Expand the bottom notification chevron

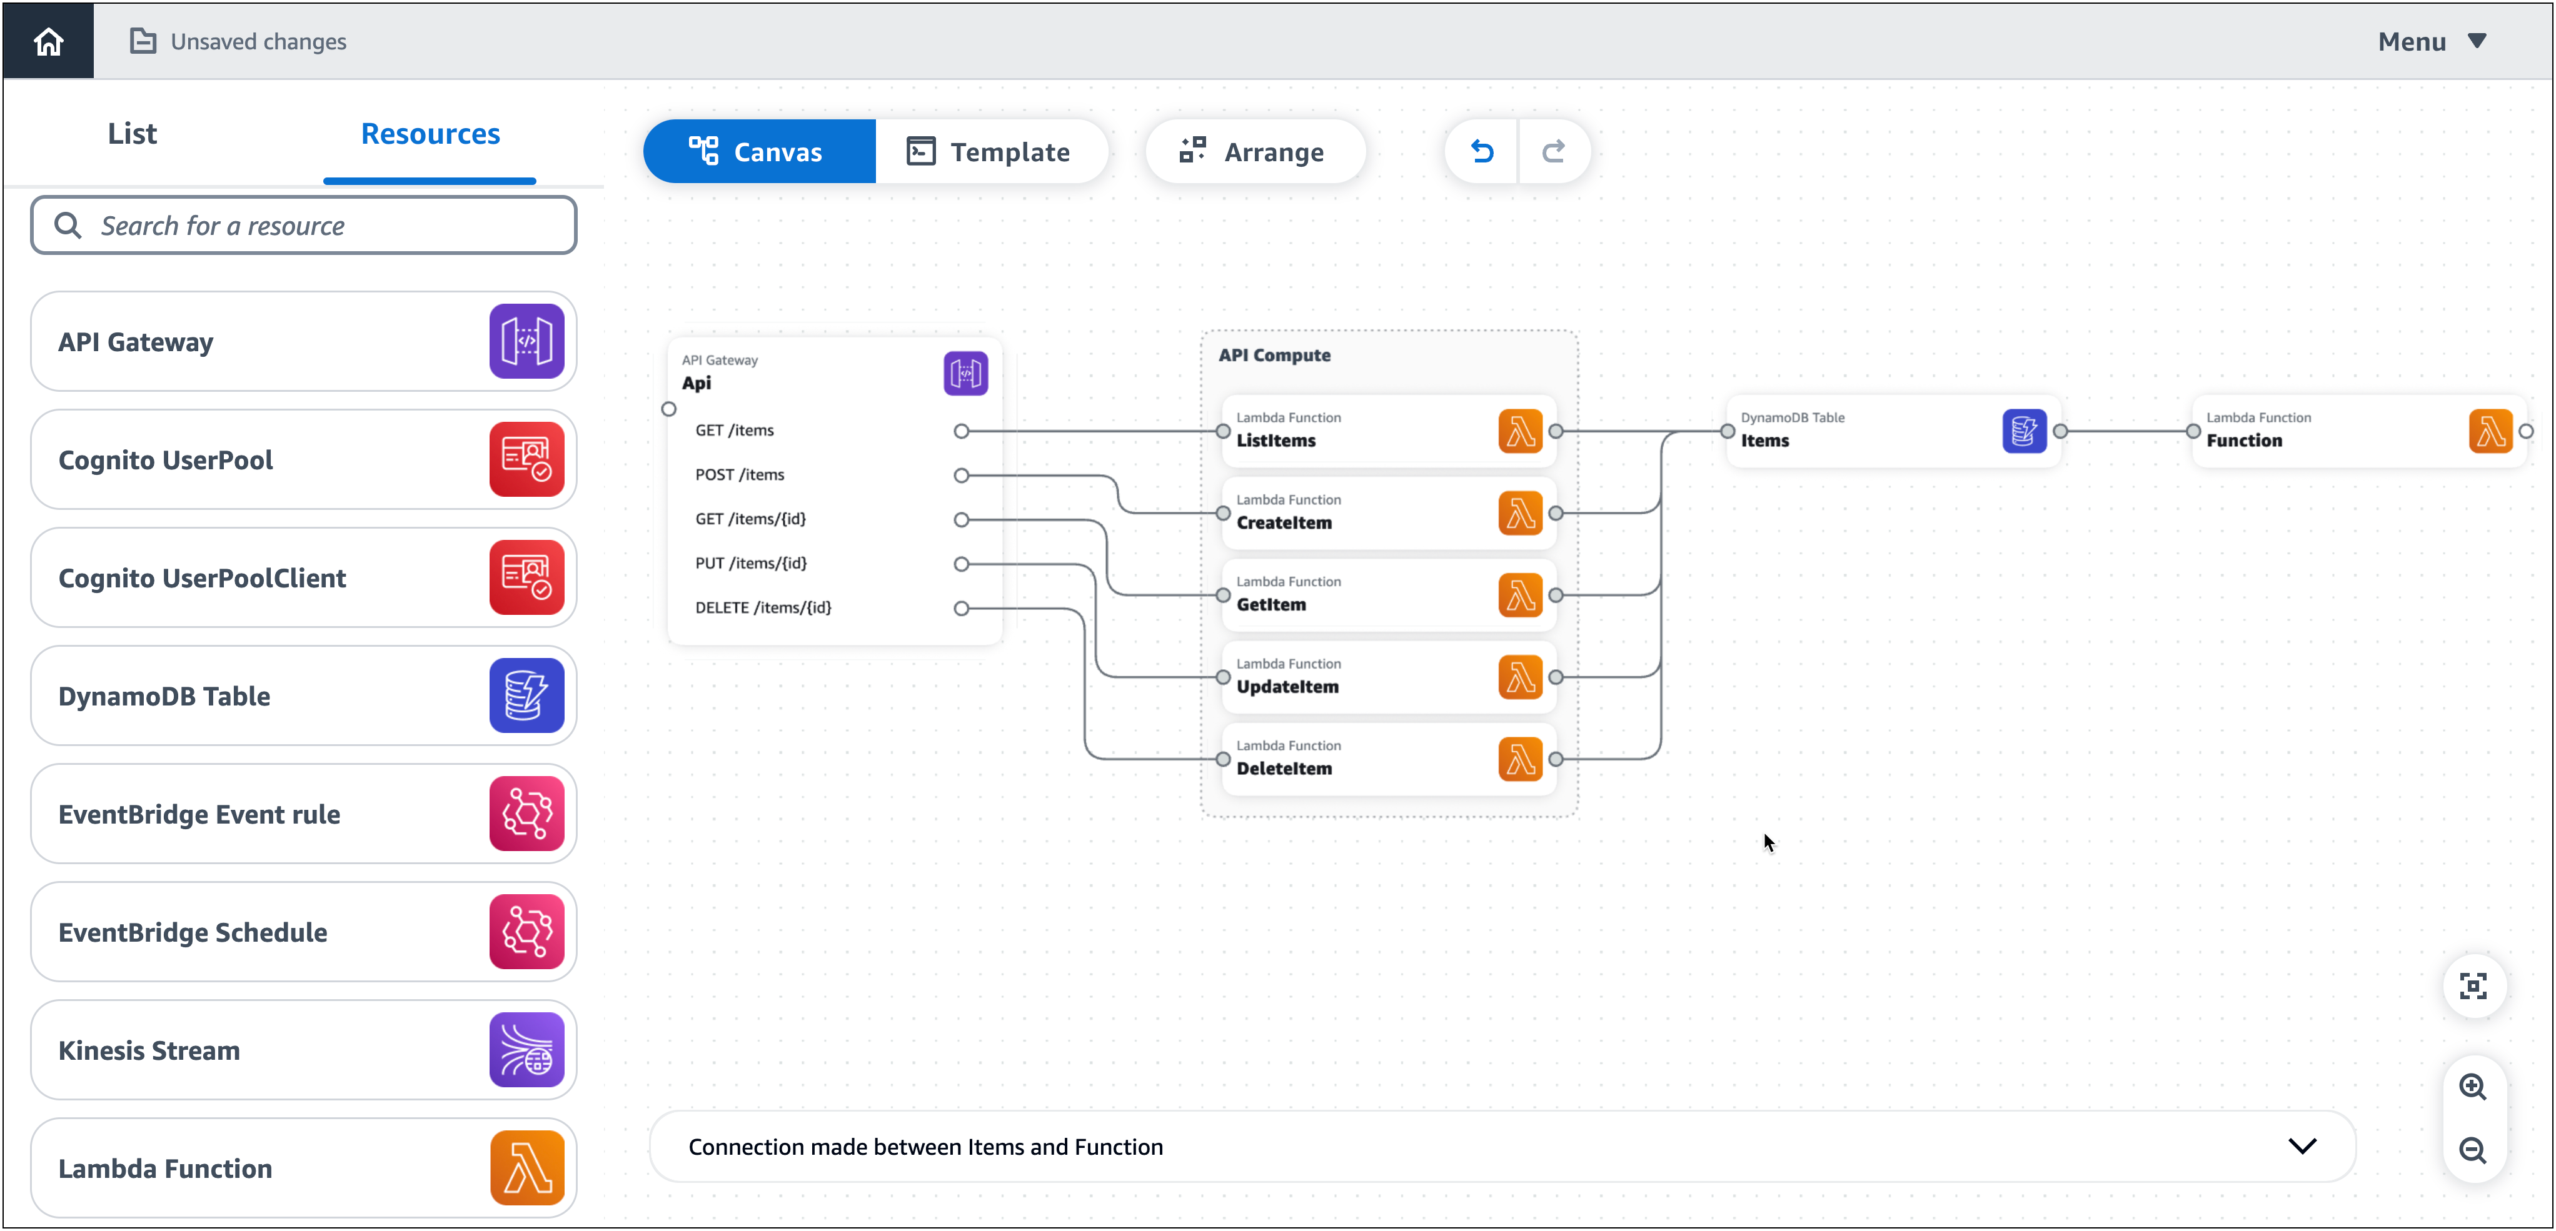(x=2302, y=1145)
